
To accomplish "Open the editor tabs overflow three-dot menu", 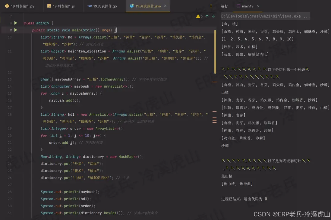I will click(x=210, y=6).
